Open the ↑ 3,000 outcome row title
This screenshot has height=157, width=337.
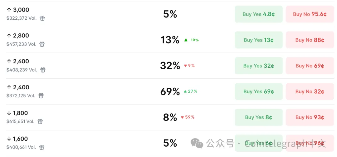(x=18, y=10)
